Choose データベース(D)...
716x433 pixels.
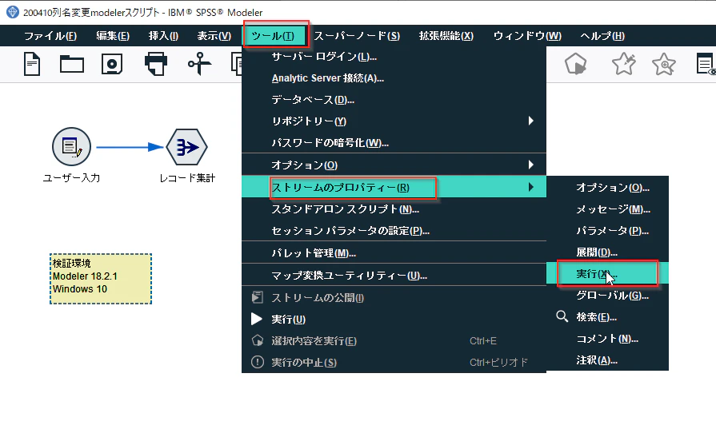[394, 99]
